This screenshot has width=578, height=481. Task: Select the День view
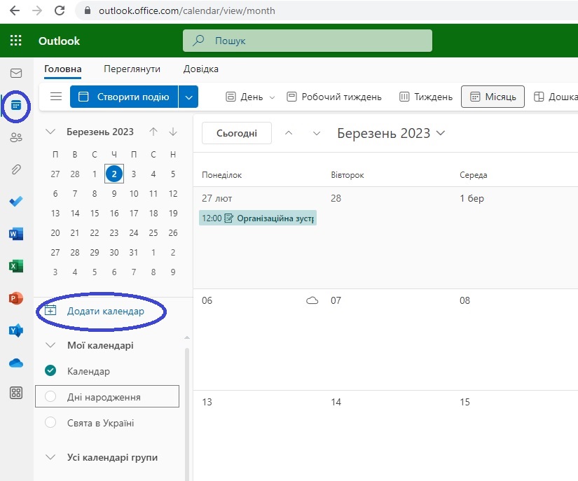pyautogui.click(x=244, y=97)
